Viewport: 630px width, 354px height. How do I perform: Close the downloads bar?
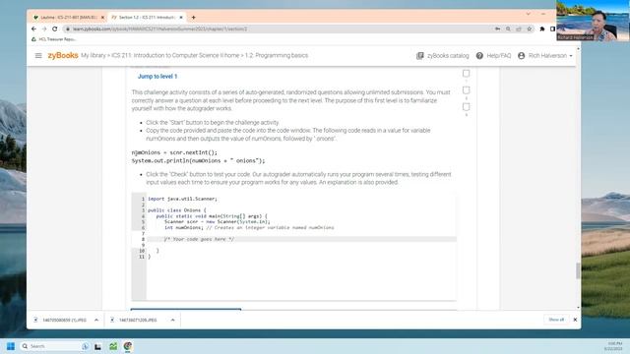[x=575, y=320]
